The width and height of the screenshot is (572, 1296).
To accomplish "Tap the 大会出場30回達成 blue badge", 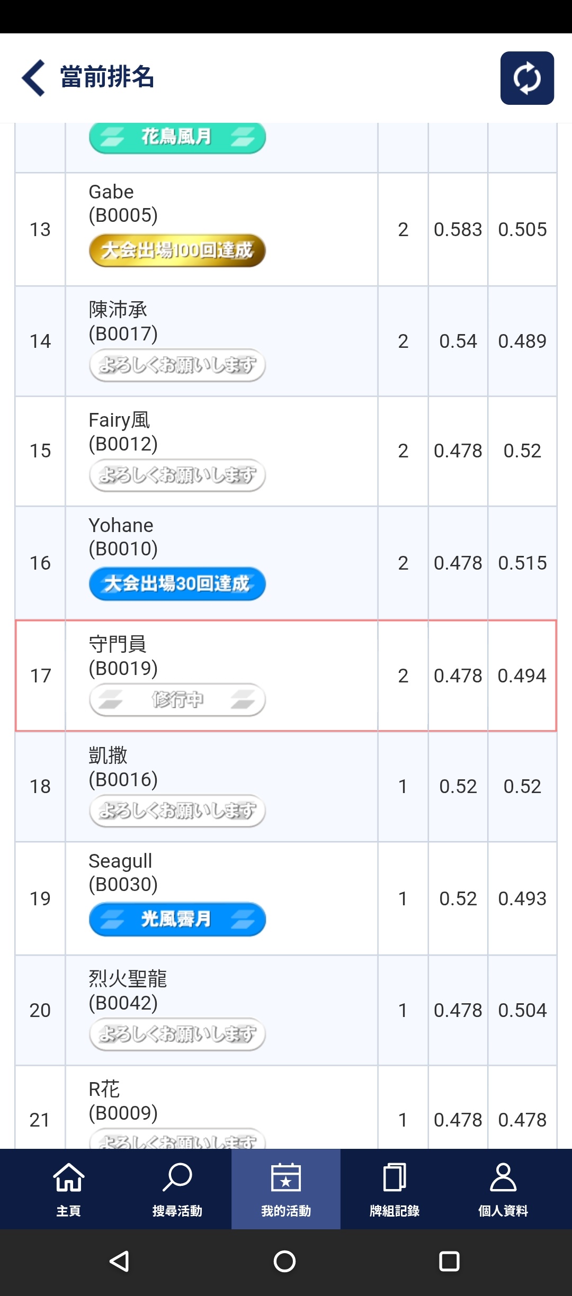I will [177, 584].
